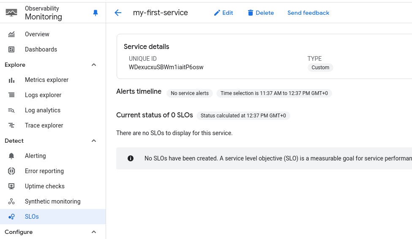Toggle the pin icon beside Monitoring
Image resolution: width=412 pixels, height=239 pixels.
pyautogui.click(x=95, y=13)
